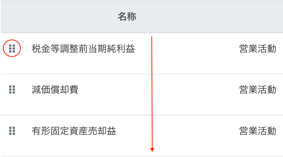283x157 pixels.
Task: Grab the six-dot reorder icon in third row
Action: coord(12,131)
